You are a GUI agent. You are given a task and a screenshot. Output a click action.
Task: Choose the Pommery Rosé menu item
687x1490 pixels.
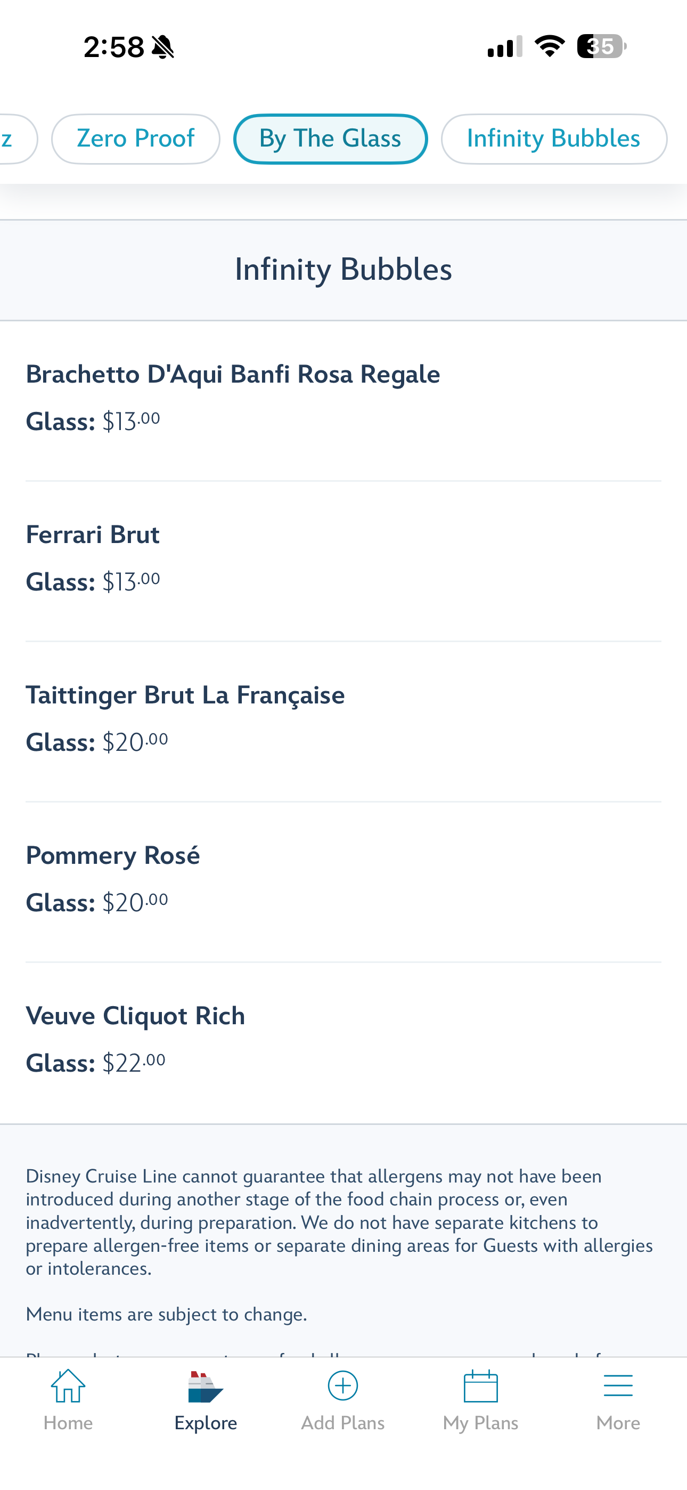pyautogui.click(x=113, y=855)
